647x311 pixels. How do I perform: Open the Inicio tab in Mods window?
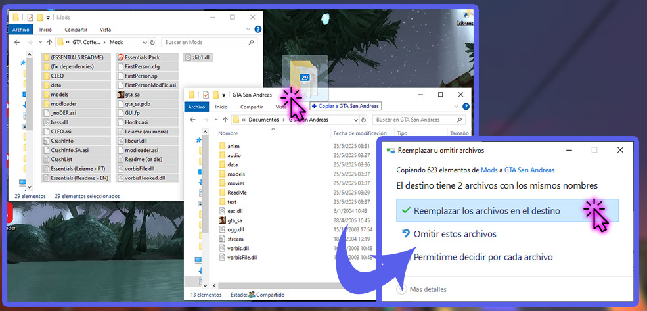[x=45, y=30]
